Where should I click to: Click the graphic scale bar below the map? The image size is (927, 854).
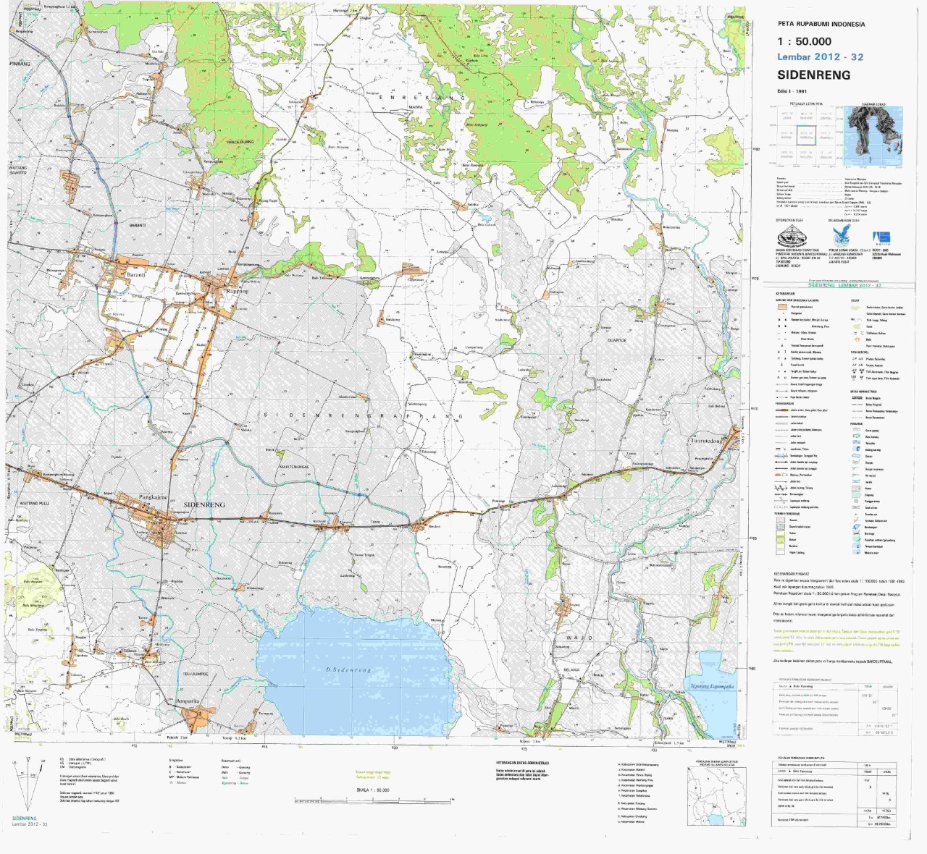click(373, 800)
